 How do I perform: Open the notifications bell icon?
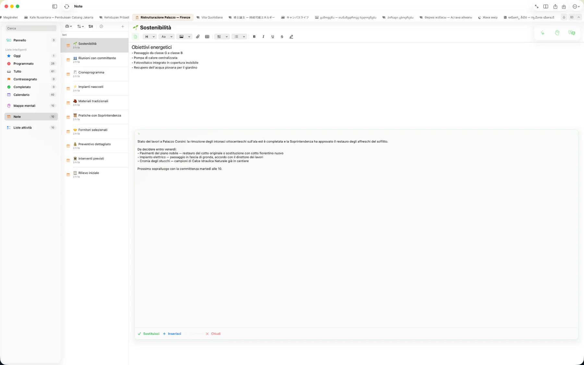tap(564, 17)
